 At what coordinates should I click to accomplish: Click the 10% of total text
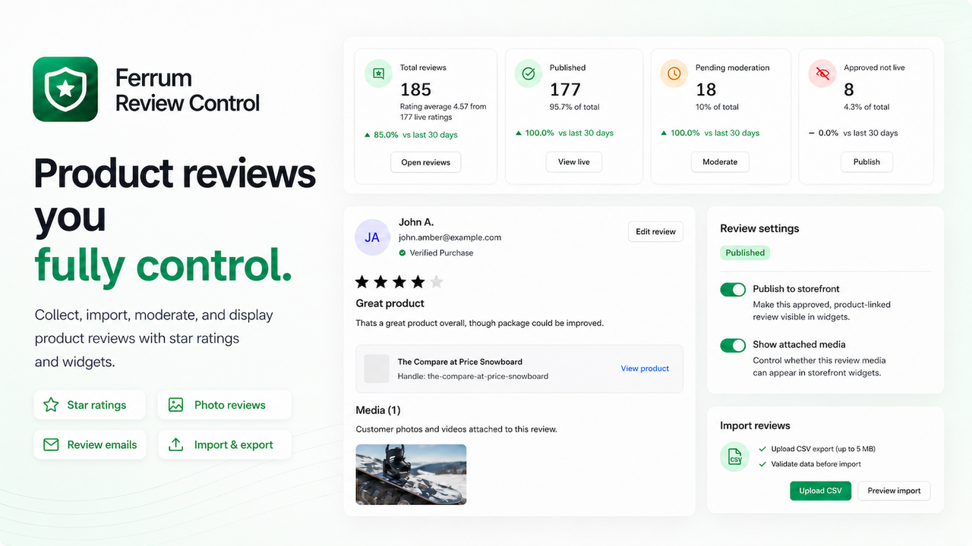[x=717, y=107]
